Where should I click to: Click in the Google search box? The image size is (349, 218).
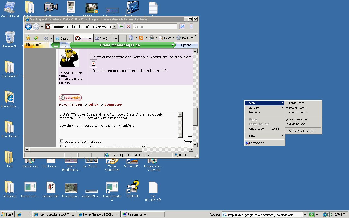click(155, 26)
